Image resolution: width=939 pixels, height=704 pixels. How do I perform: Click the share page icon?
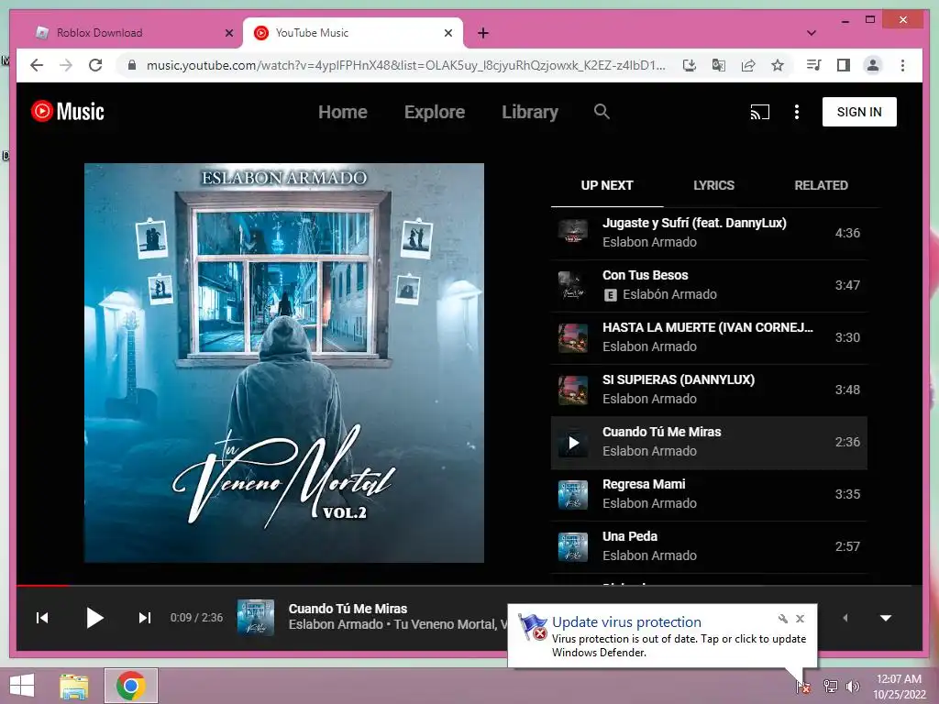[x=748, y=65]
